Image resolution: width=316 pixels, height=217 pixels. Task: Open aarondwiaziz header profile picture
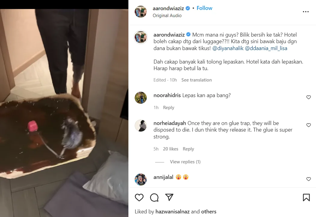[x=141, y=12]
